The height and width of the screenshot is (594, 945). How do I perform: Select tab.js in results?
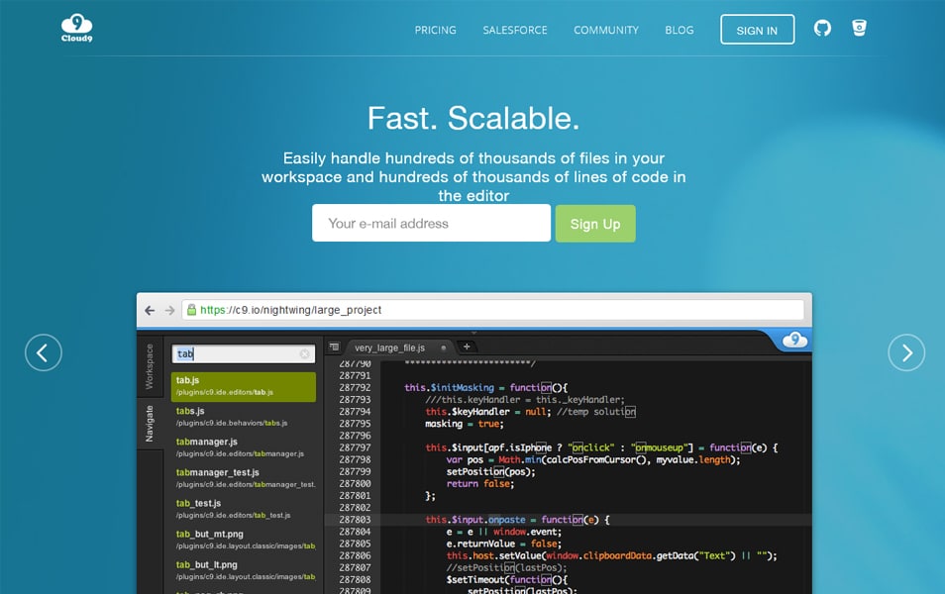[244, 386]
